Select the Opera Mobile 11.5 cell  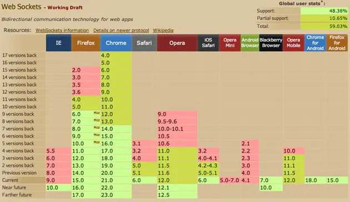pos(294,173)
